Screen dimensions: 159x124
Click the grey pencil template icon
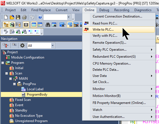point(6,32)
